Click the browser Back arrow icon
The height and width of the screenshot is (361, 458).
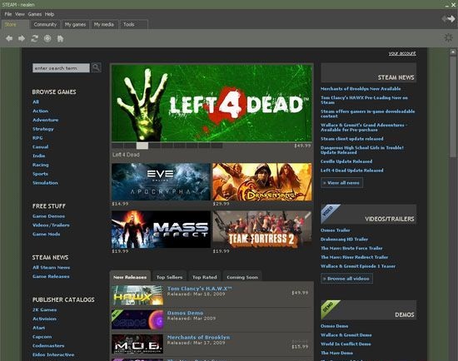pos(9,38)
